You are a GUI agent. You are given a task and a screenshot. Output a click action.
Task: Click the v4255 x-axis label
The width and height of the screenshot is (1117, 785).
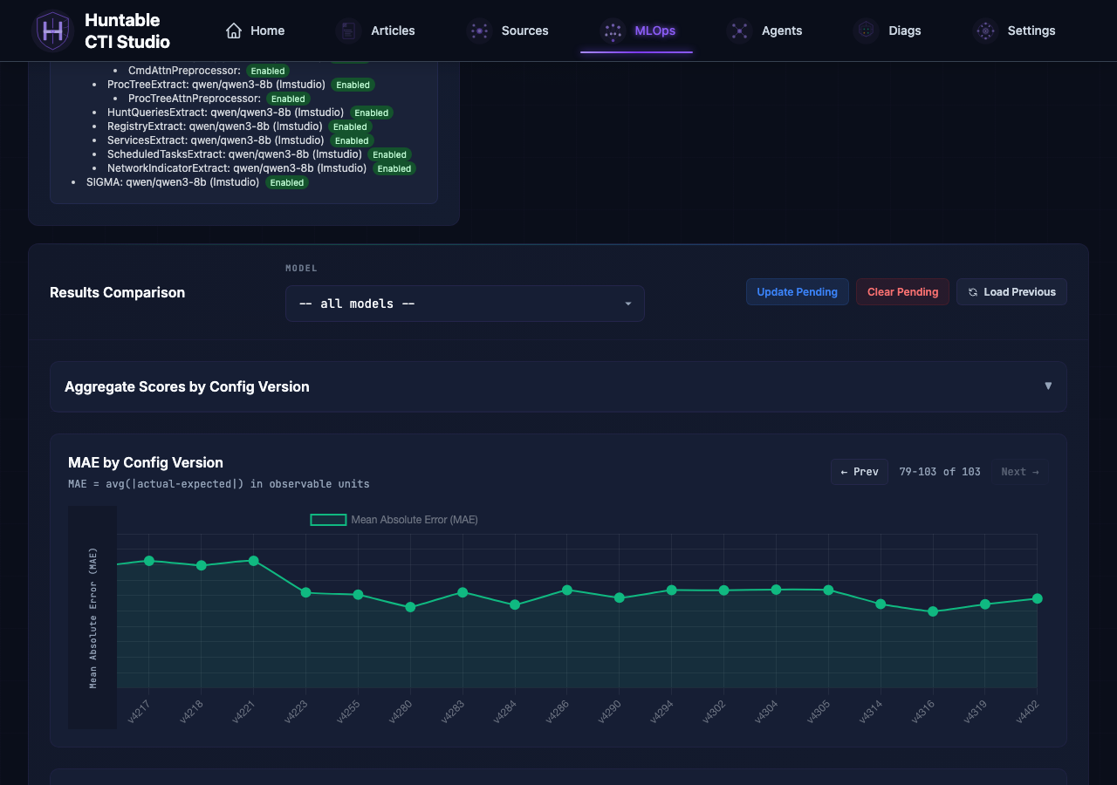(x=349, y=712)
